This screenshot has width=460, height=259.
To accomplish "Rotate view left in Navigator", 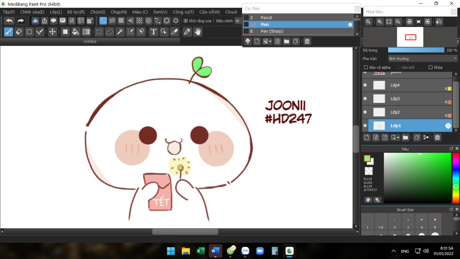I will [x=410, y=22].
